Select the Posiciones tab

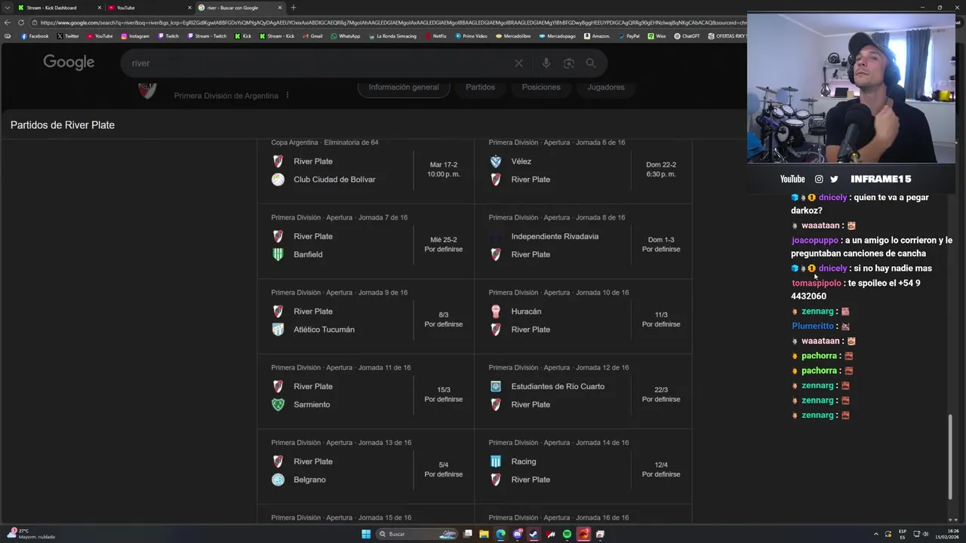point(541,87)
